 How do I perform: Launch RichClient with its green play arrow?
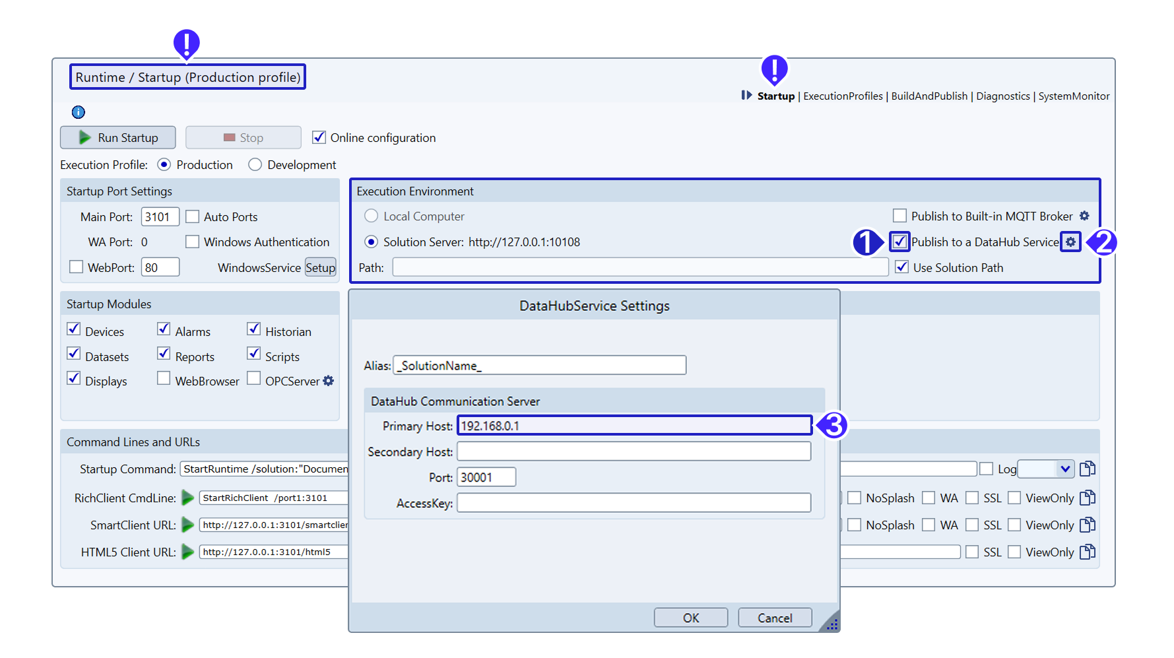point(188,498)
